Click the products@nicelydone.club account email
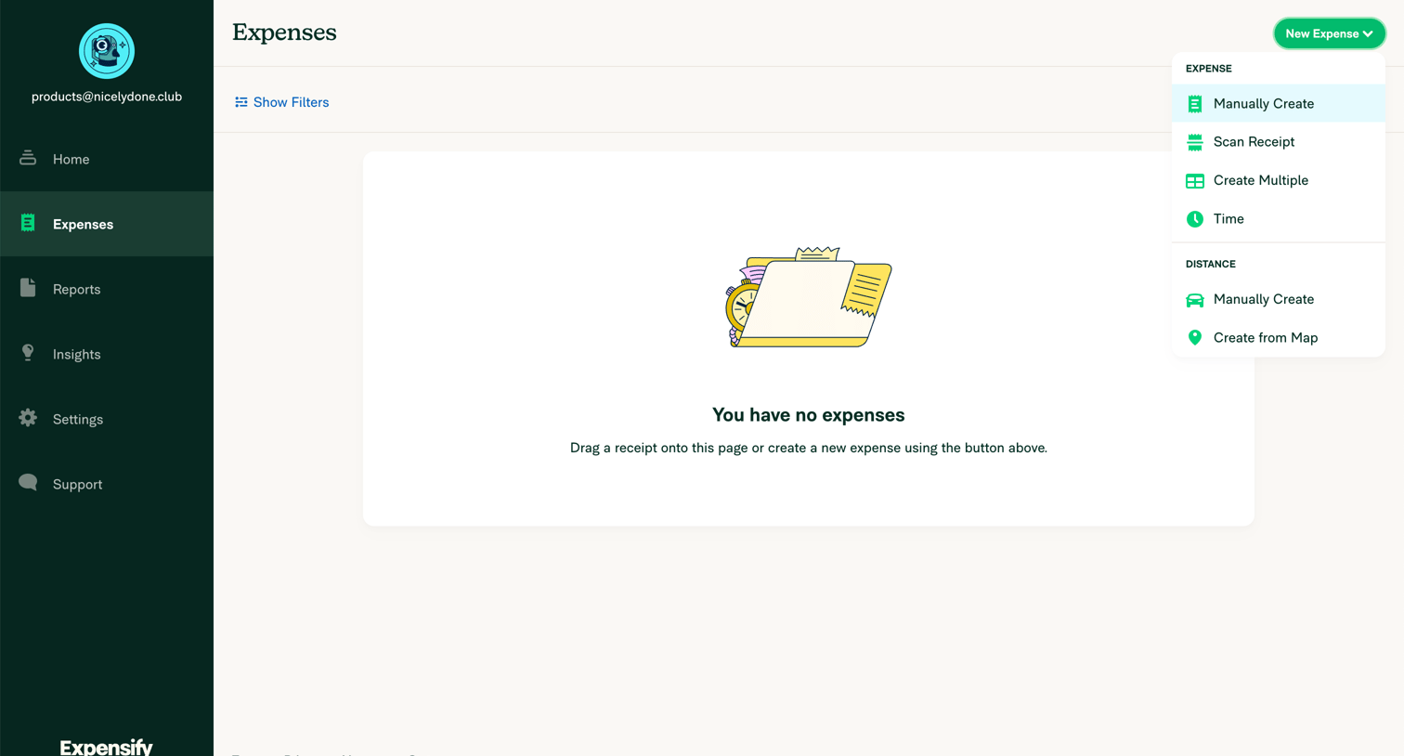The image size is (1404, 756). [x=107, y=97]
